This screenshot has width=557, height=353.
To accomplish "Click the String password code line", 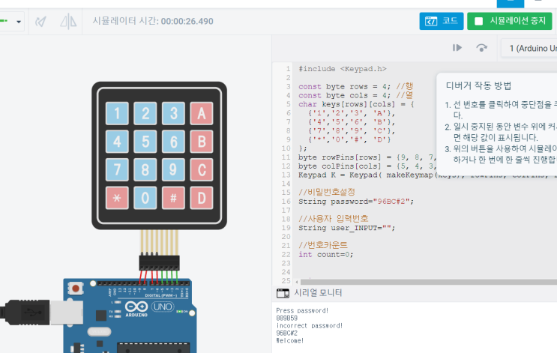I will [356, 202].
